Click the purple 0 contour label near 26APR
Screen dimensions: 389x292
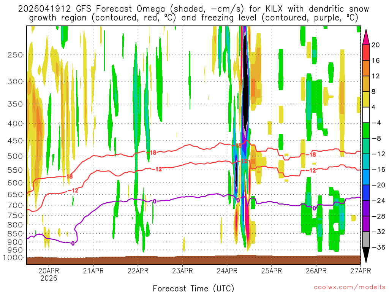[314, 208]
